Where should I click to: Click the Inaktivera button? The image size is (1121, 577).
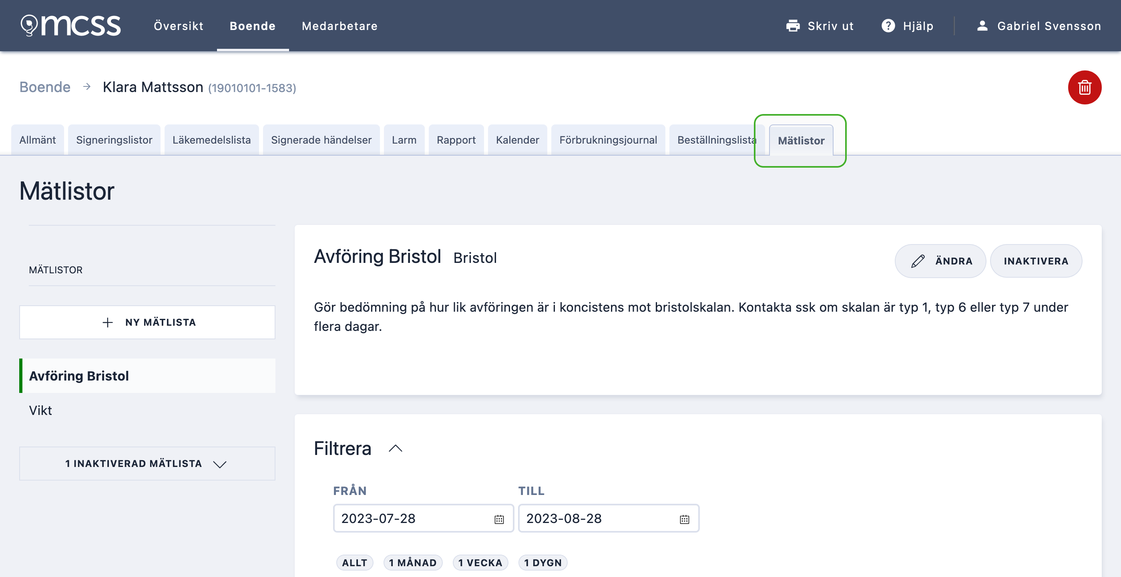tap(1036, 261)
